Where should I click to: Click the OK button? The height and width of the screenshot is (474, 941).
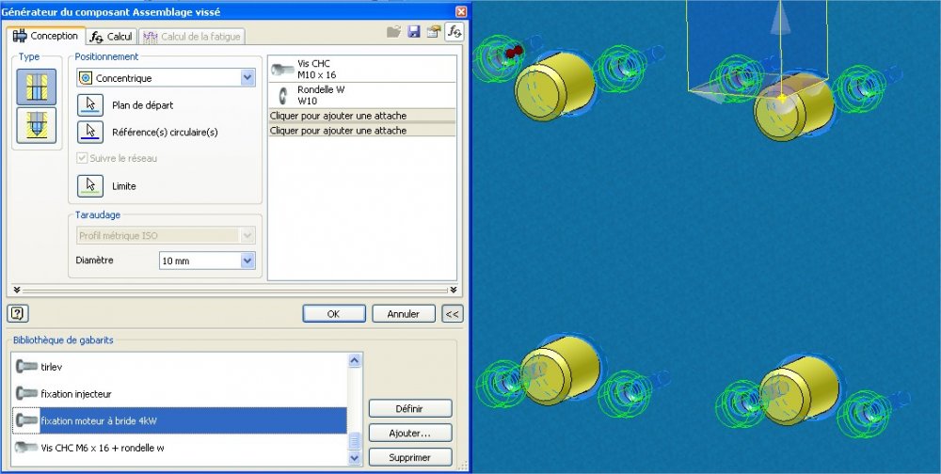coord(334,314)
